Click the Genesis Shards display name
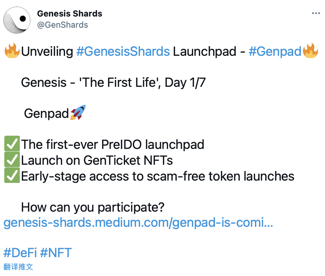 (70, 14)
